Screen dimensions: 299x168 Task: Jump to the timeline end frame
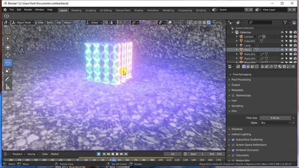[x=126, y=154]
